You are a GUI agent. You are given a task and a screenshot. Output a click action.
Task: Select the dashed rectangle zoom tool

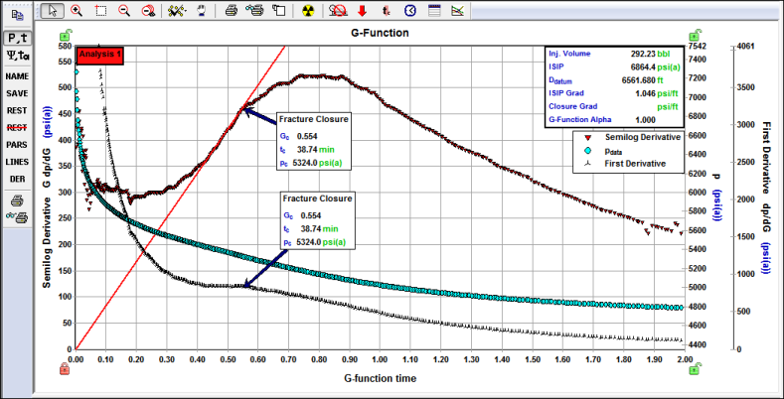coord(100,10)
